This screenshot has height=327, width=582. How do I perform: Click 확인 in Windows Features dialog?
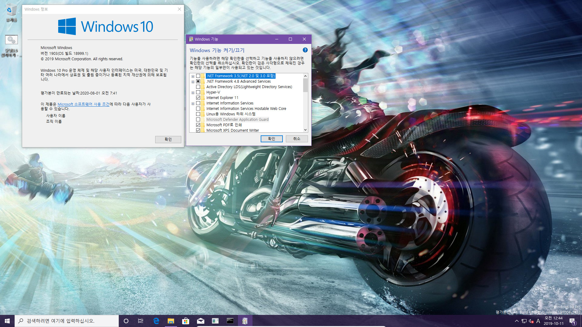[x=272, y=139]
